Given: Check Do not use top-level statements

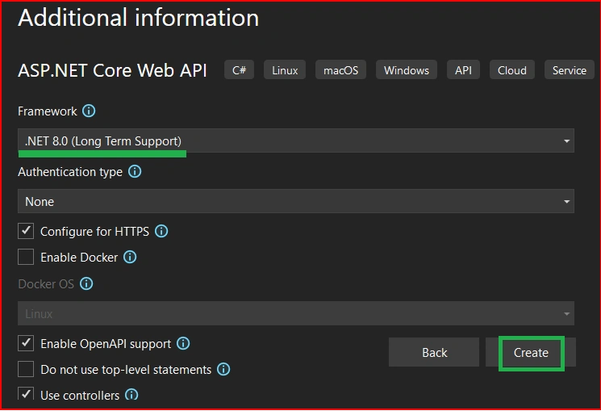Looking at the screenshot, I should (26, 370).
